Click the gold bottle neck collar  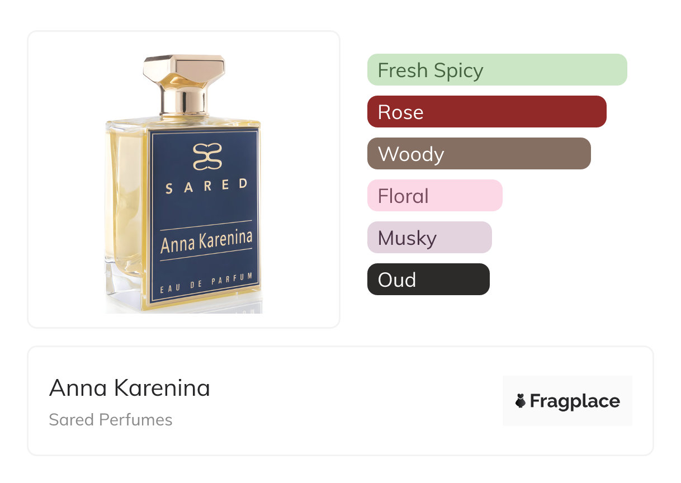point(183,105)
